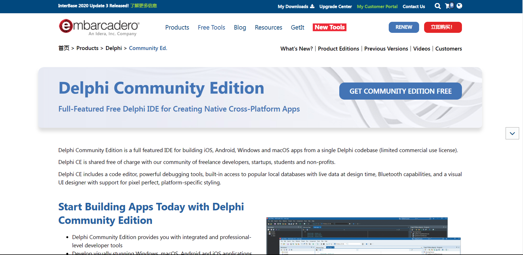523x255 pixels.
Task: Click the globe language icon
Action: point(459,6)
